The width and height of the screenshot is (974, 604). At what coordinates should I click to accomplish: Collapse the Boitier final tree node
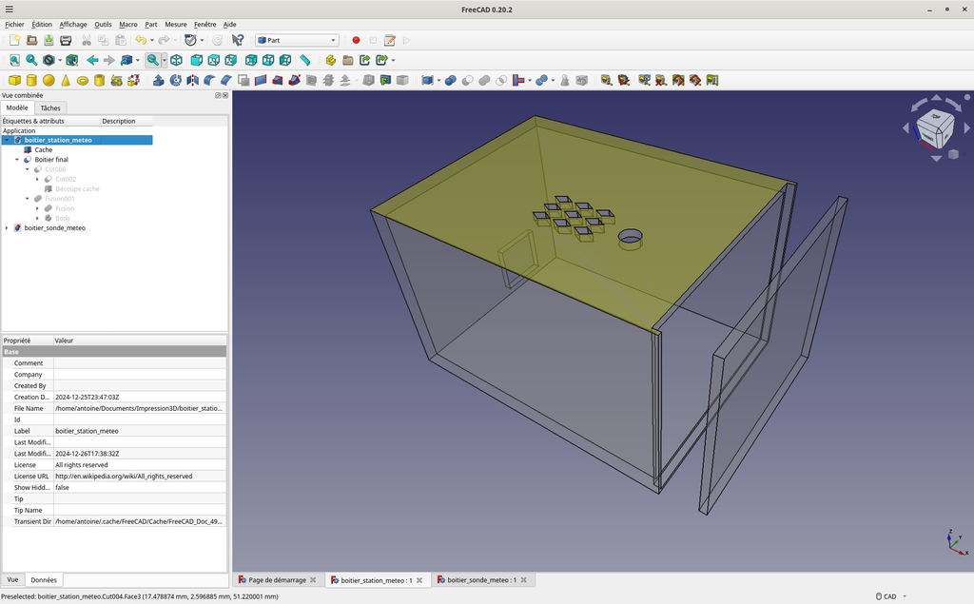coord(17,160)
